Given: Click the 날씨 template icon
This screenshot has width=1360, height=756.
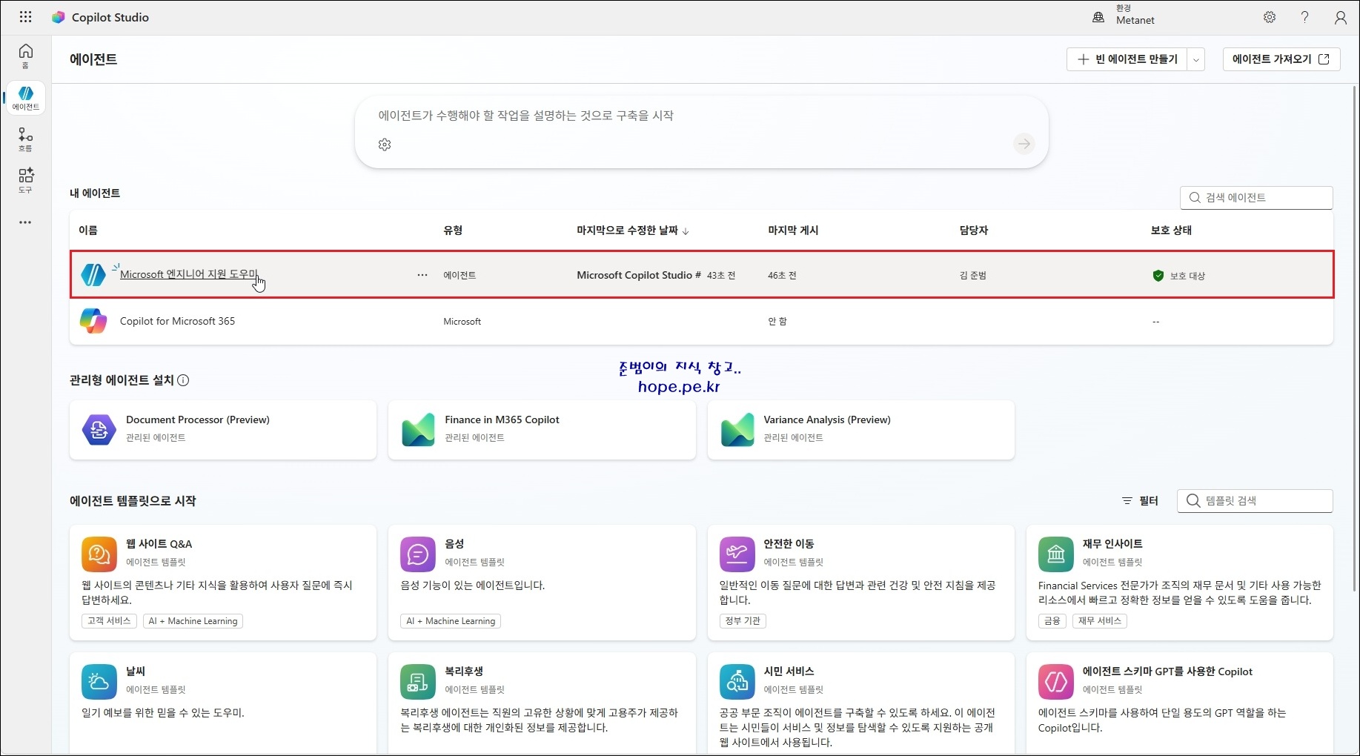Looking at the screenshot, I should point(99,682).
